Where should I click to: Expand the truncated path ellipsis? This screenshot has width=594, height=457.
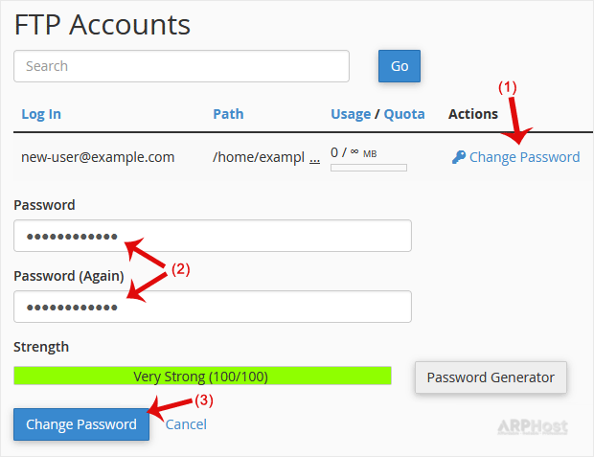[x=315, y=158]
